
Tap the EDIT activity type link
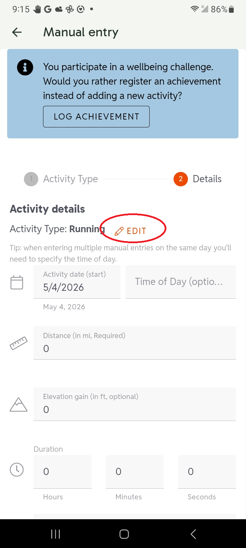131,231
